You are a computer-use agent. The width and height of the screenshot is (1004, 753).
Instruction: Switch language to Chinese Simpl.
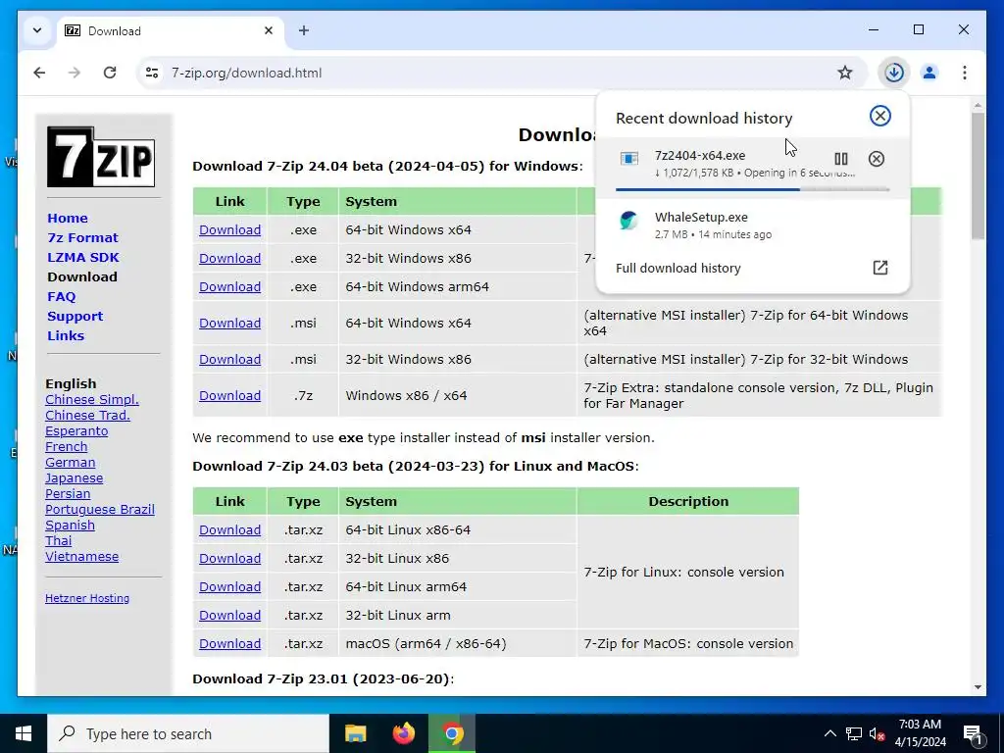pos(92,400)
